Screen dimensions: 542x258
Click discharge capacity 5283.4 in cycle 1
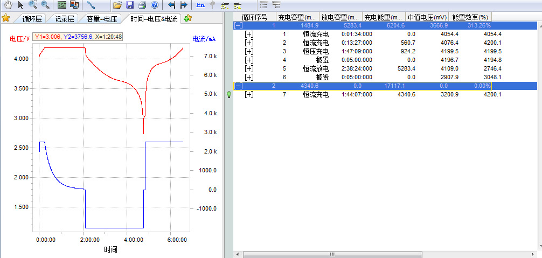(x=352, y=25)
